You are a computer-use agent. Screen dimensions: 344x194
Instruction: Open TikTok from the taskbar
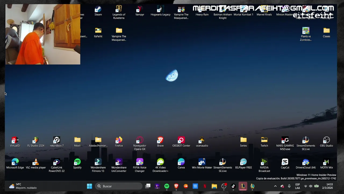[233, 186]
